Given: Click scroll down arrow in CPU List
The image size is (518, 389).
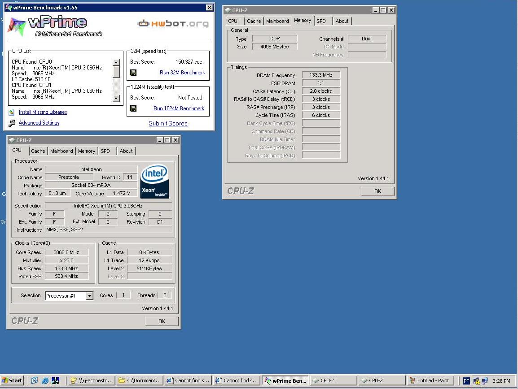Looking at the screenshot, I should point(116,98).
